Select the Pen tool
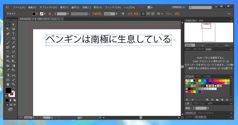Image resolution: width=238 pixels, height=125 pixels. (x=8, y=34)
